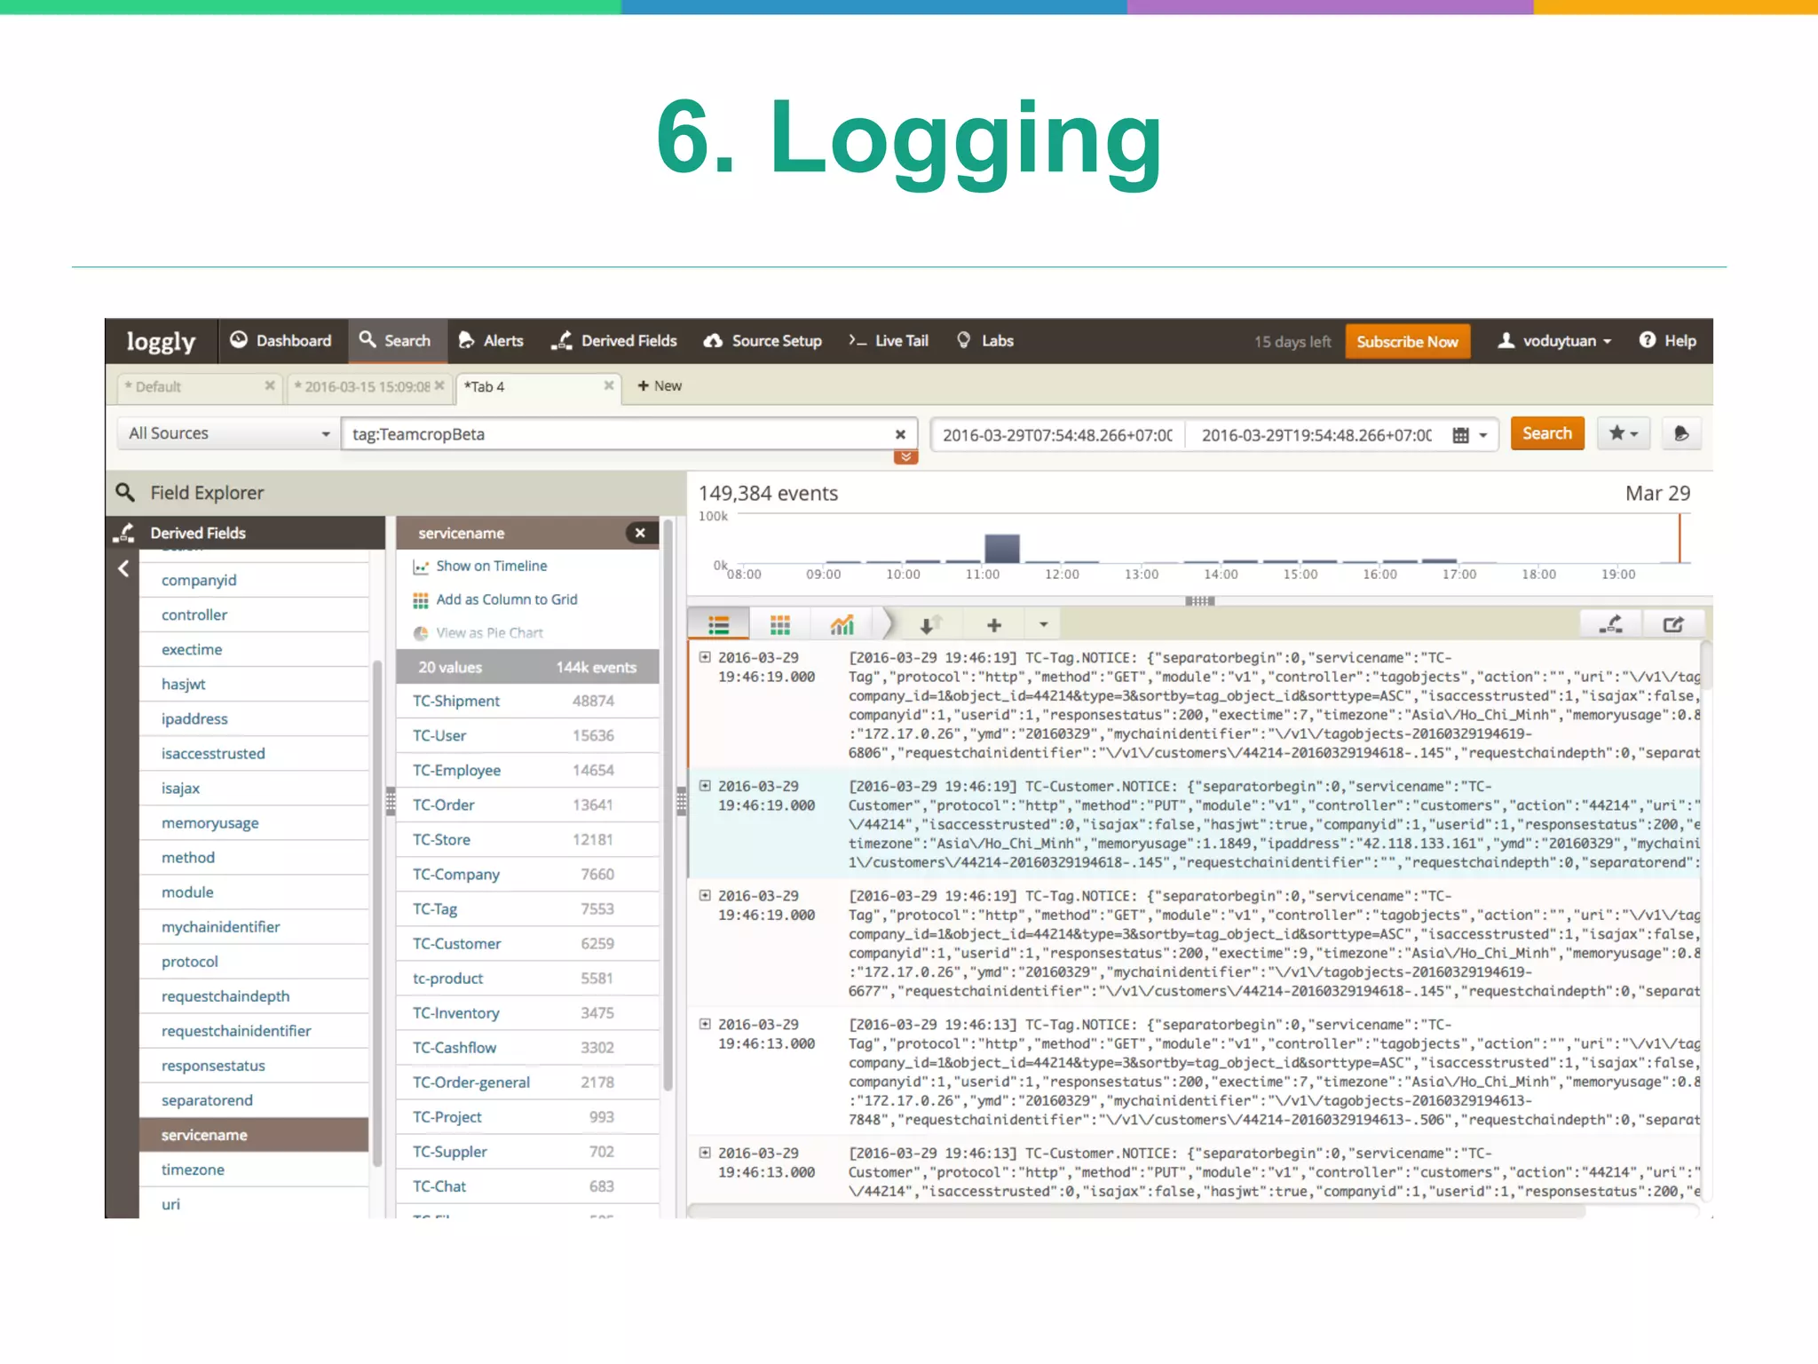
Task: Open Live Tail
Action: point(889,341)
